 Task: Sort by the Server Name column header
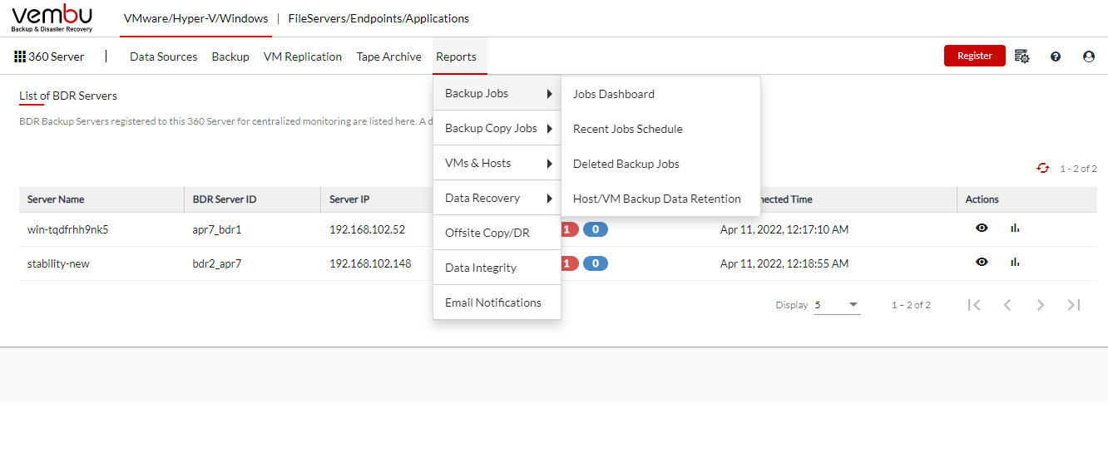56,199
